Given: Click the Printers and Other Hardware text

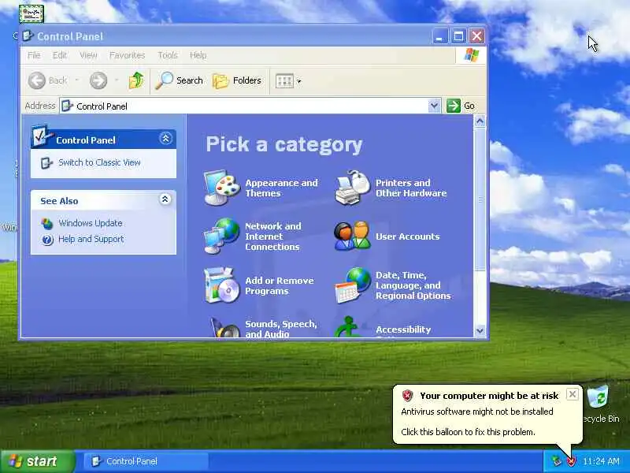Looking at the screenshot, I should pyautogui.click(x=411, y=188).
